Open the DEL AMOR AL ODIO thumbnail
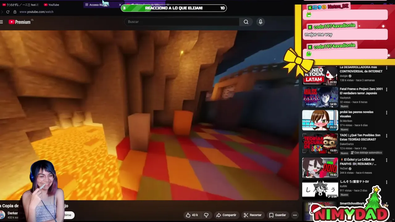The image size is (395, 222). point(320,167)
